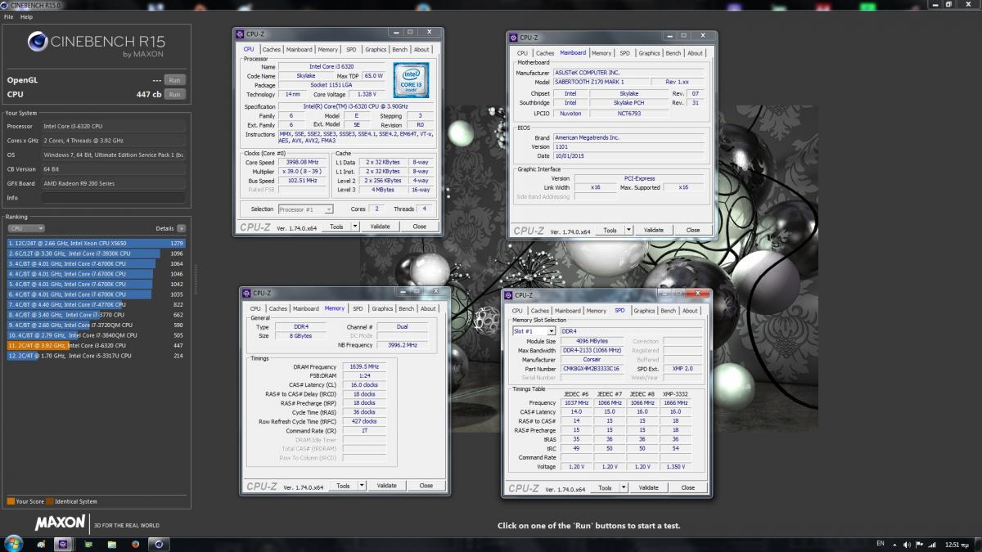Click the Cinebench taskbar icon
982x552 pixels.
[159, 543]
